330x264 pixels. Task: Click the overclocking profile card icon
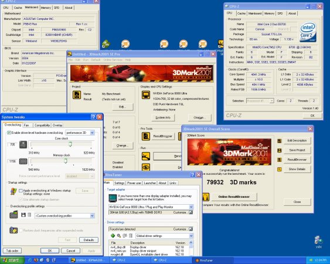13,215
